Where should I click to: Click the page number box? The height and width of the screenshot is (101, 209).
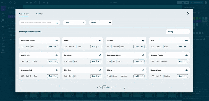[x=104, y=87]
